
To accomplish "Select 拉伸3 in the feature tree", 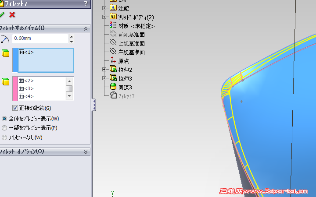I will coord(125,79).
